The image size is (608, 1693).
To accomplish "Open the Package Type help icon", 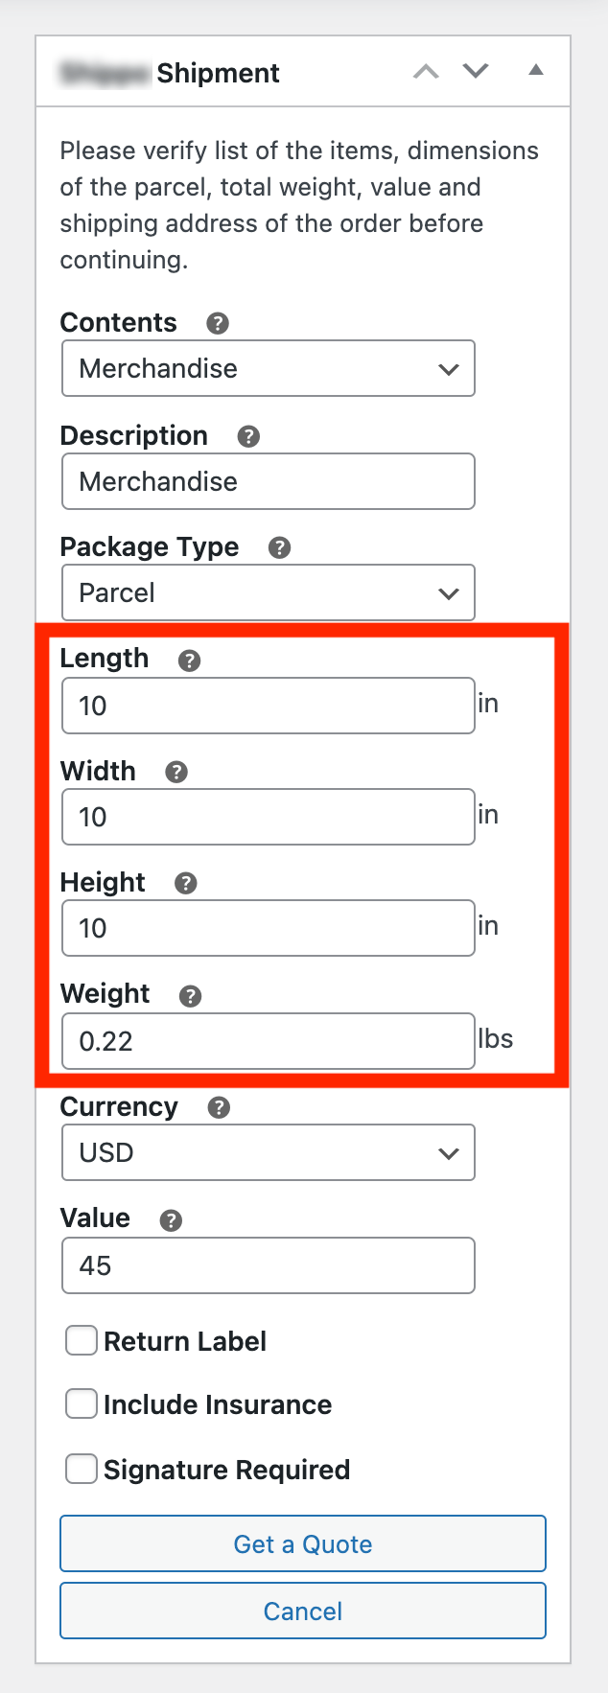I will (279, 547).
